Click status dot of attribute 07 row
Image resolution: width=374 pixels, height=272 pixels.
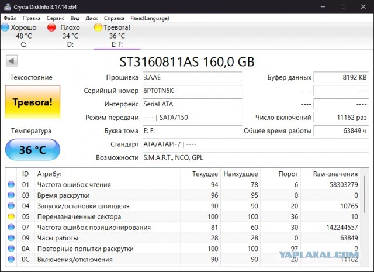click(11, 227)
